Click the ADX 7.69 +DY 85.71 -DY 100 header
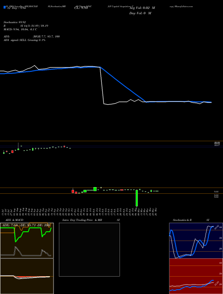223x294 pixels. (x=26, y=225)
